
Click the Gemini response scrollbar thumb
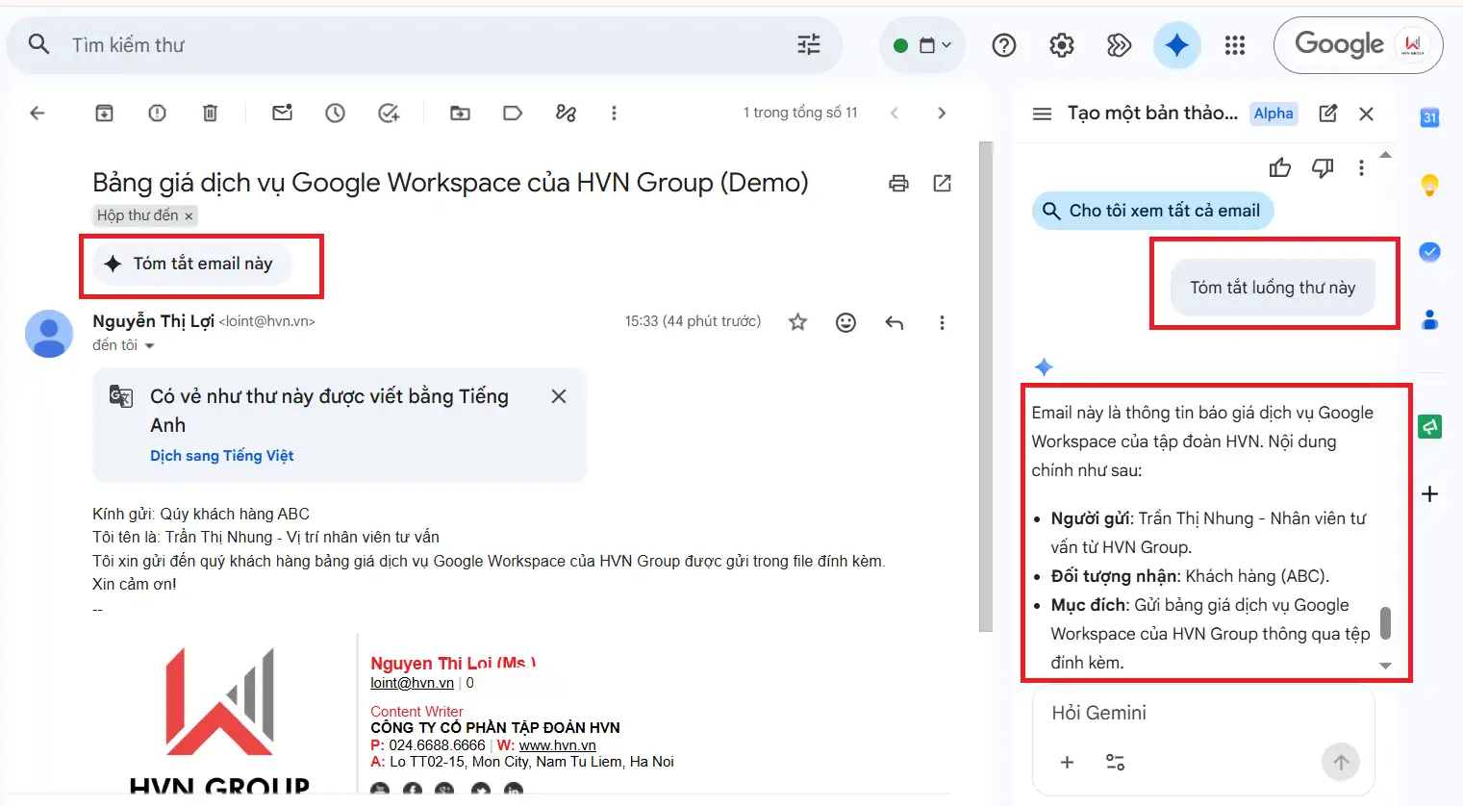(x=1385, y=622)
